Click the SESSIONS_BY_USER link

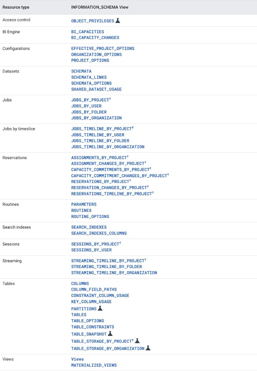[x=91, y=250]
